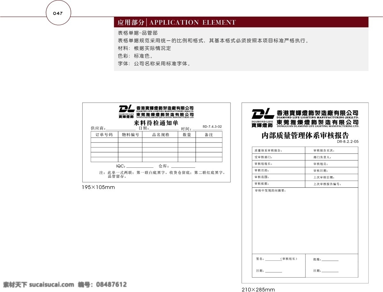Click the form code RD-7.4.3-02

point(212,127)
